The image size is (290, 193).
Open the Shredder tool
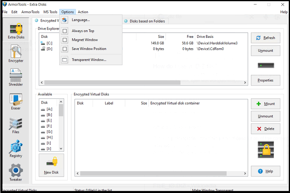point(16,78)
